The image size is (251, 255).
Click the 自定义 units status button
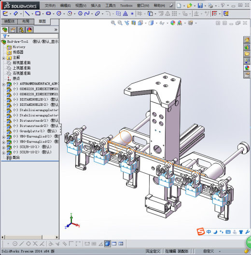pos(209,251)
